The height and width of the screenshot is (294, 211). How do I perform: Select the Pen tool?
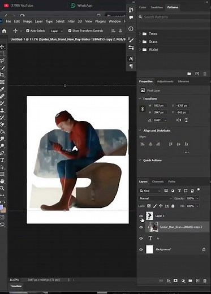coord(2,153)
